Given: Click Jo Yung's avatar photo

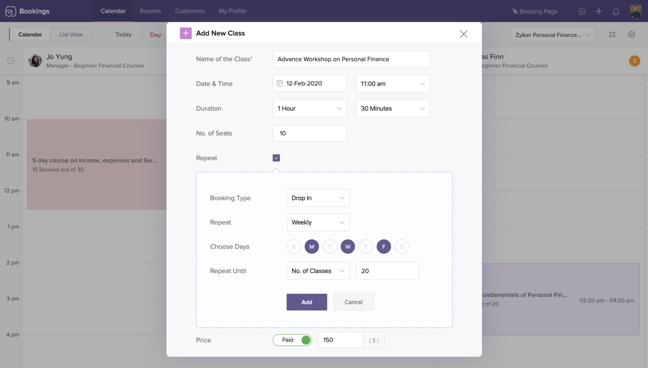Looking at the screenshot, I should click(35, 61).
